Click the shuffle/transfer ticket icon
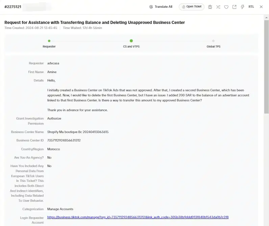This screenshot has height=226, width=269. coord(218,7)
